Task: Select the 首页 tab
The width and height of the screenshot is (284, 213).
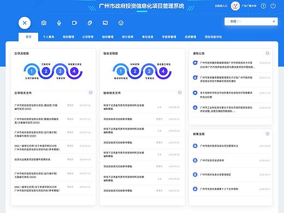Action: 28,37
